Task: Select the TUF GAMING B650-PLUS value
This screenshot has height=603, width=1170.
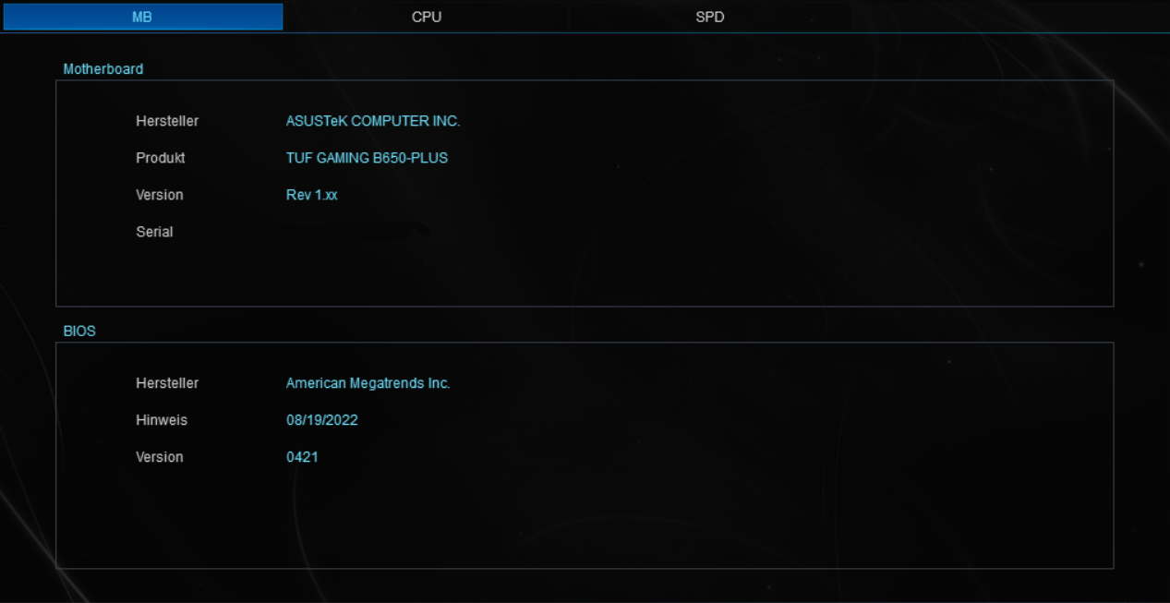Action: coord(367,158)
